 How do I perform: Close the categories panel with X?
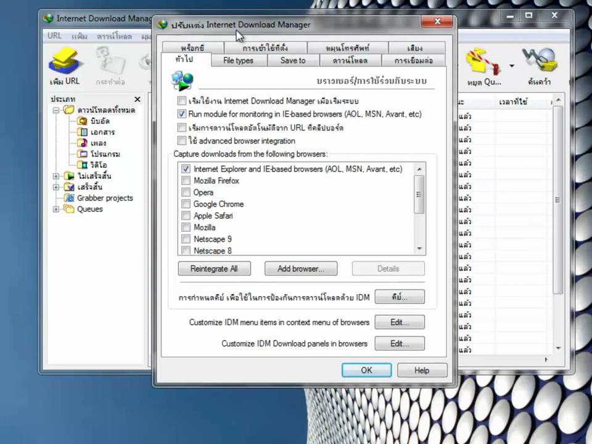click(138, 99)
